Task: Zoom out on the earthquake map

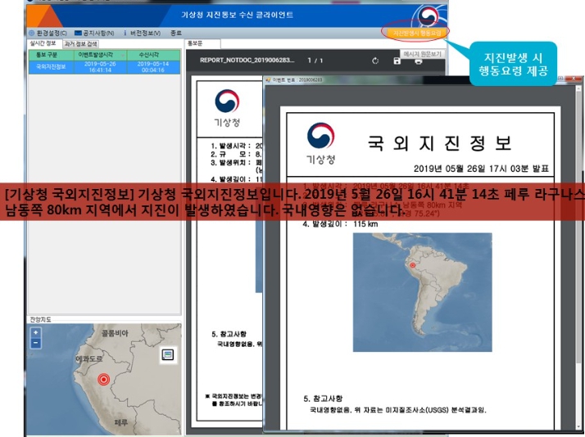Action: 35,344
